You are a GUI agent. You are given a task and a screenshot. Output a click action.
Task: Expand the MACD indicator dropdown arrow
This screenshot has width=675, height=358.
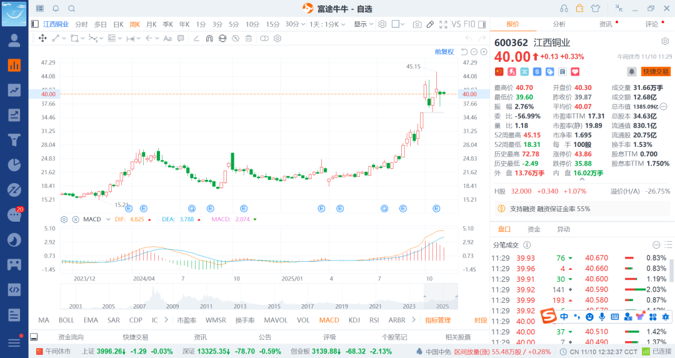(x=109, y=219)
